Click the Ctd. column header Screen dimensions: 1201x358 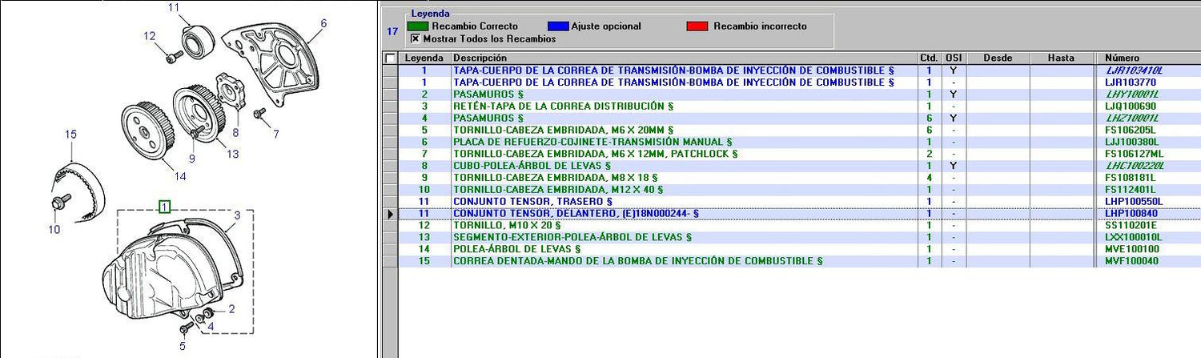(x=929, y=58)
